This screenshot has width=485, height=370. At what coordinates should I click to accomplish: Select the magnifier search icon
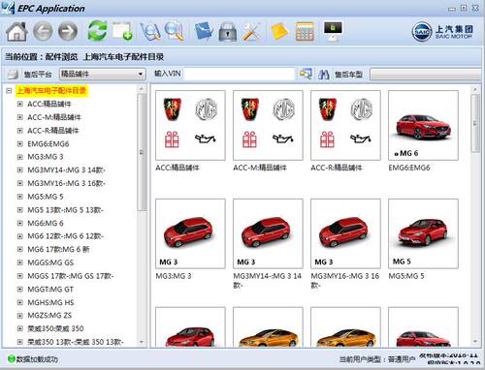tap(175, 31)
